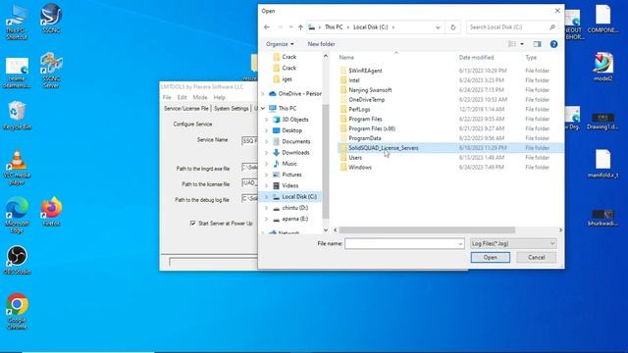The height and width of the screenshot is (353, 628).
Task: Open the manifold.x_t desktop file
Action: click(x=602, y=164)
